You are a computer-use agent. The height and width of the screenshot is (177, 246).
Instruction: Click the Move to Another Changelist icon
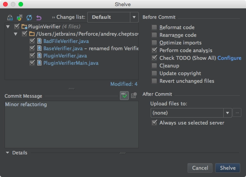tap(20, 18)
